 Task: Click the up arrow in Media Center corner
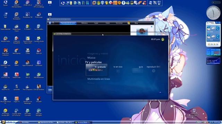click(x=160, y=92)
